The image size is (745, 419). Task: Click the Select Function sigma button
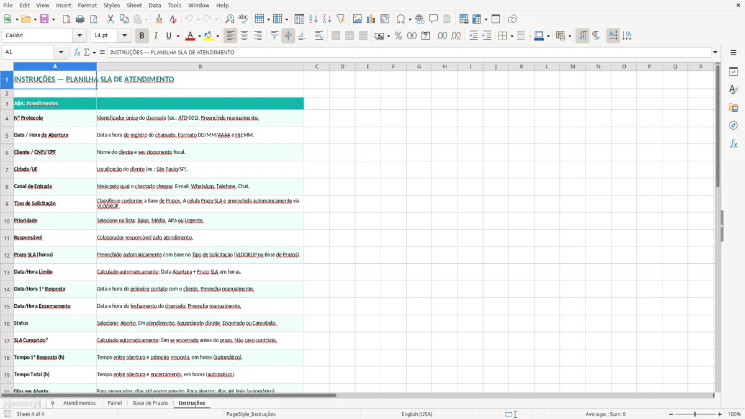87,53
